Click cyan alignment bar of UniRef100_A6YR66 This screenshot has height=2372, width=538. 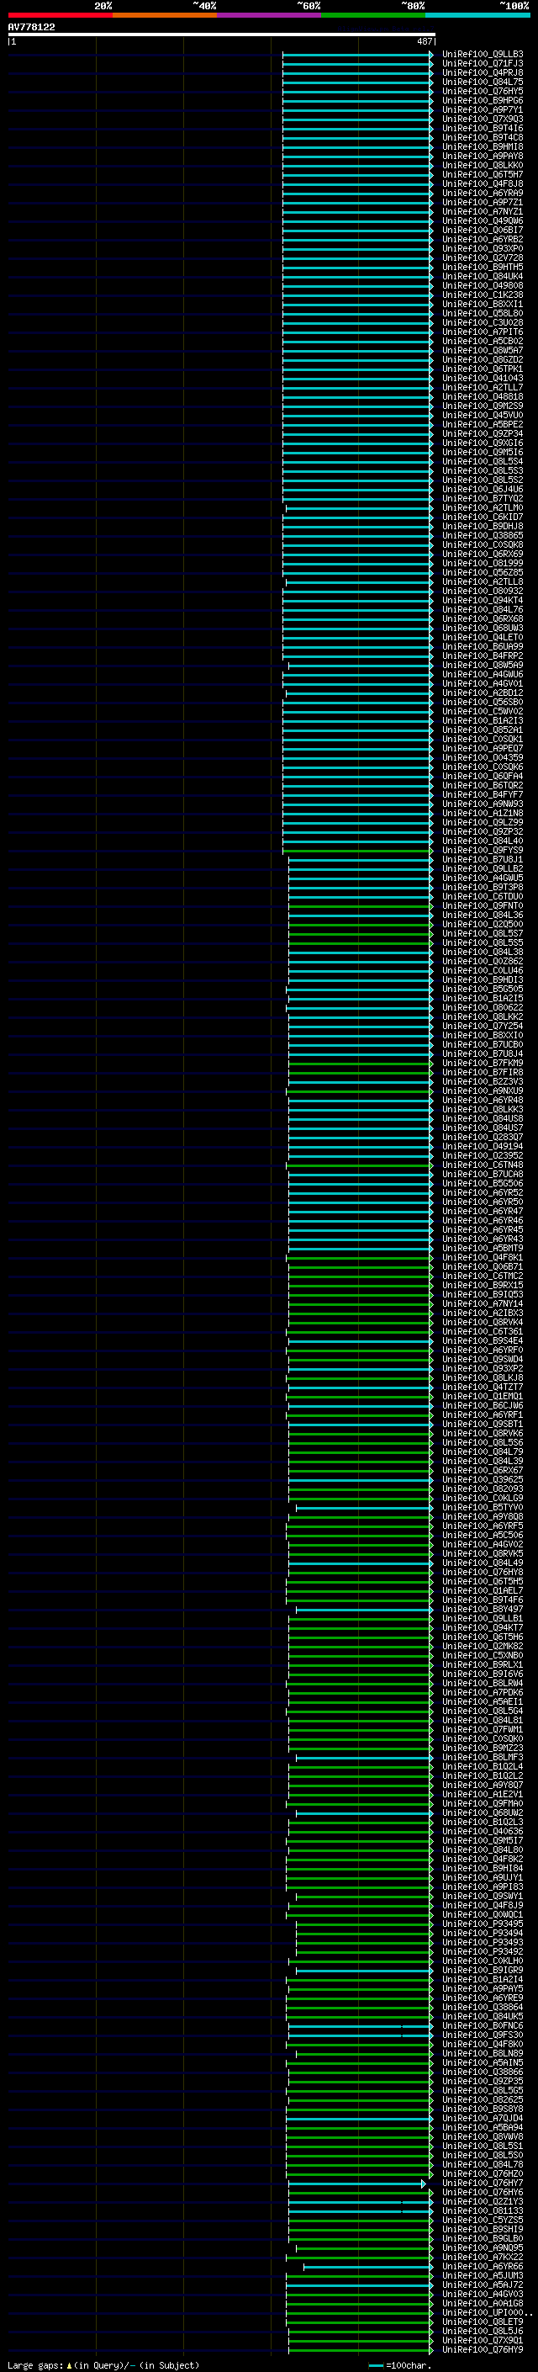click(x=368, y=2267)
